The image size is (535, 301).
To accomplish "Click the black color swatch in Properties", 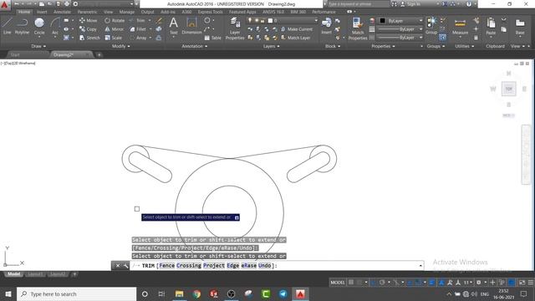I will [383, 21].
